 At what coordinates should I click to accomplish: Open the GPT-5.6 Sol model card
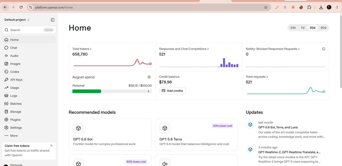coord(110,135)
